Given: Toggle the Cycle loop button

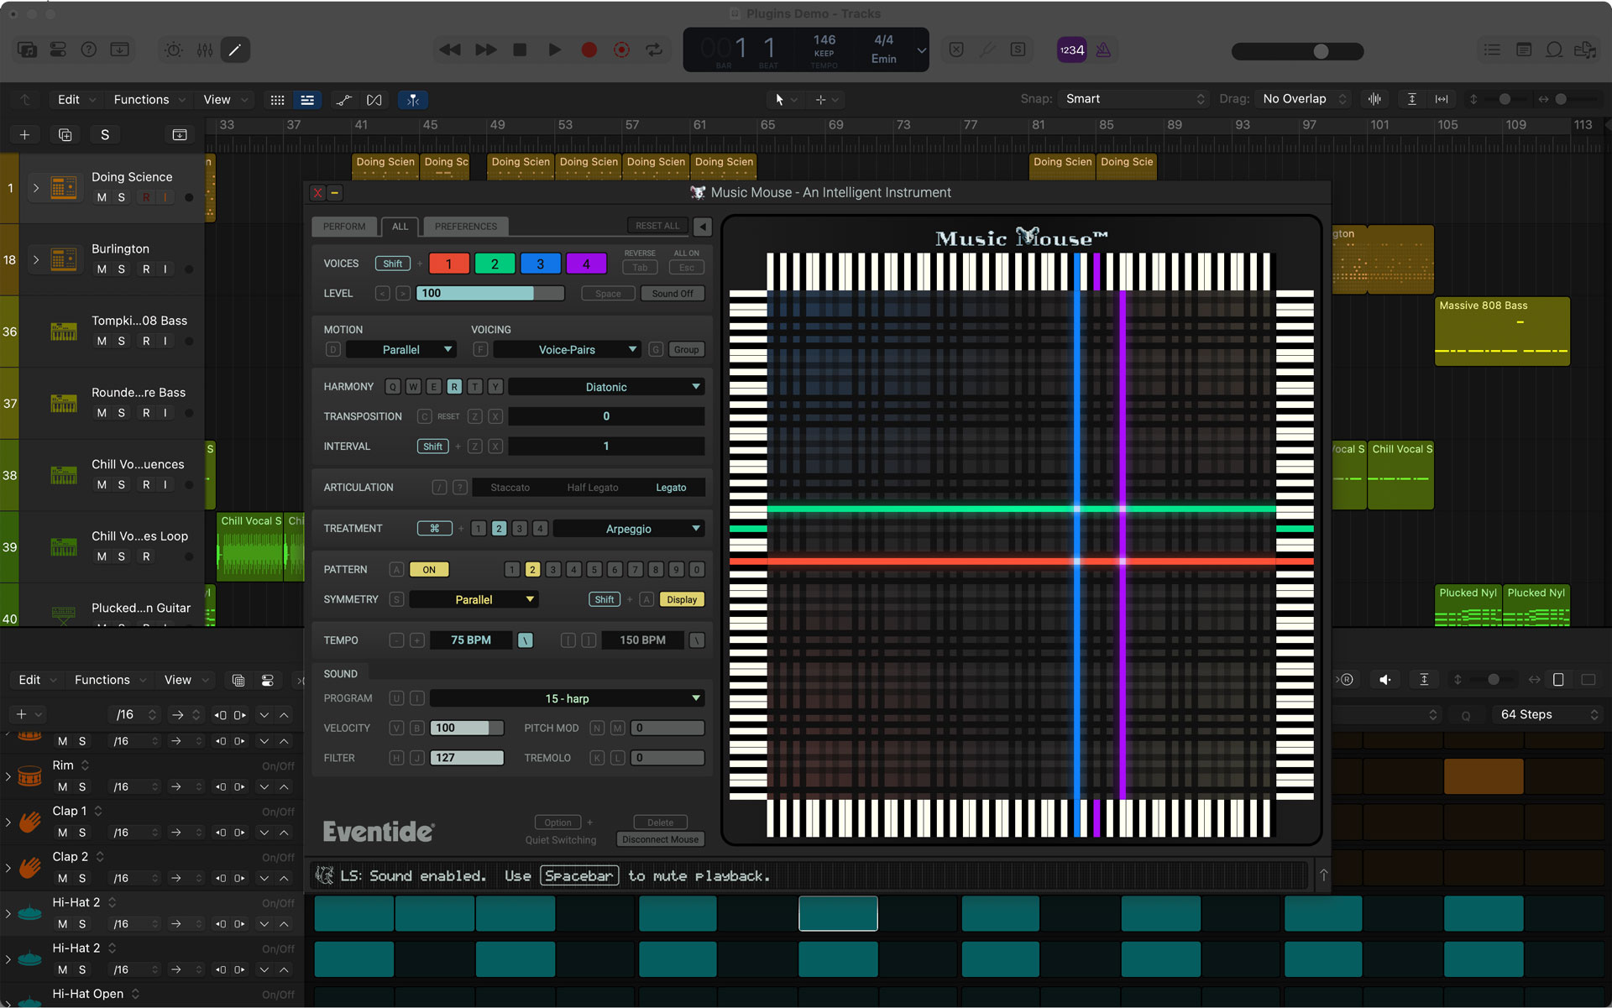Looking at the screenshot, I should click(x=654, y=50).
